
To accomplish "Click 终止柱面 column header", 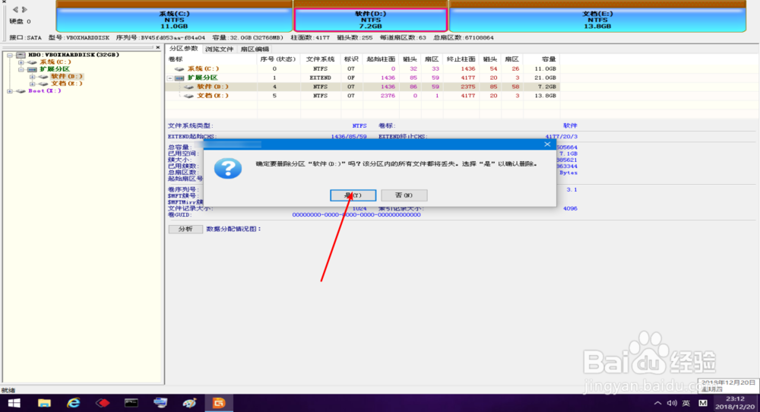I will coord(461,59).
